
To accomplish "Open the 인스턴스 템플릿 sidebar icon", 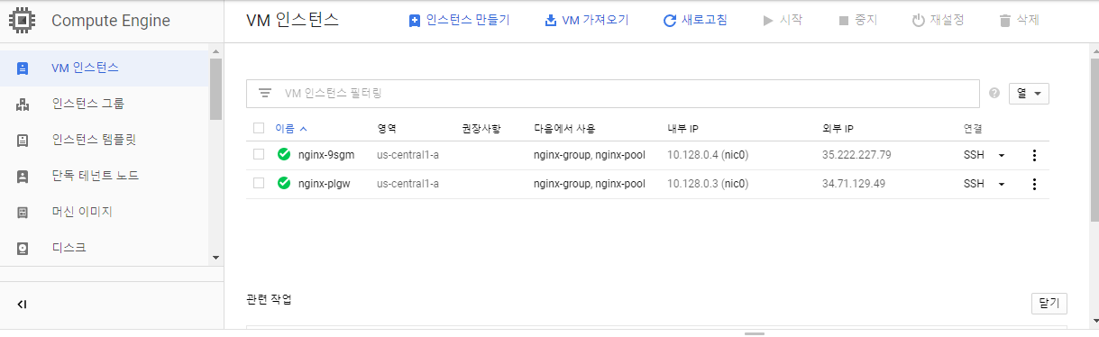I will (23, 141).
